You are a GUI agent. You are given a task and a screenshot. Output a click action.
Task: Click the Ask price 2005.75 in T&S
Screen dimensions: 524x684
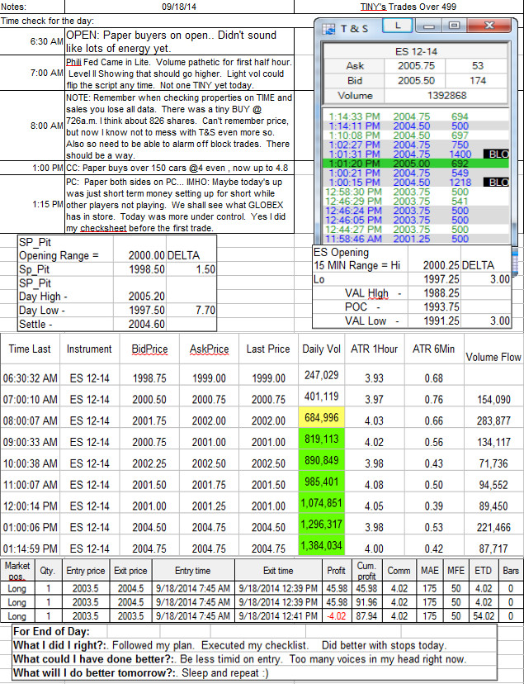[415, 66]
